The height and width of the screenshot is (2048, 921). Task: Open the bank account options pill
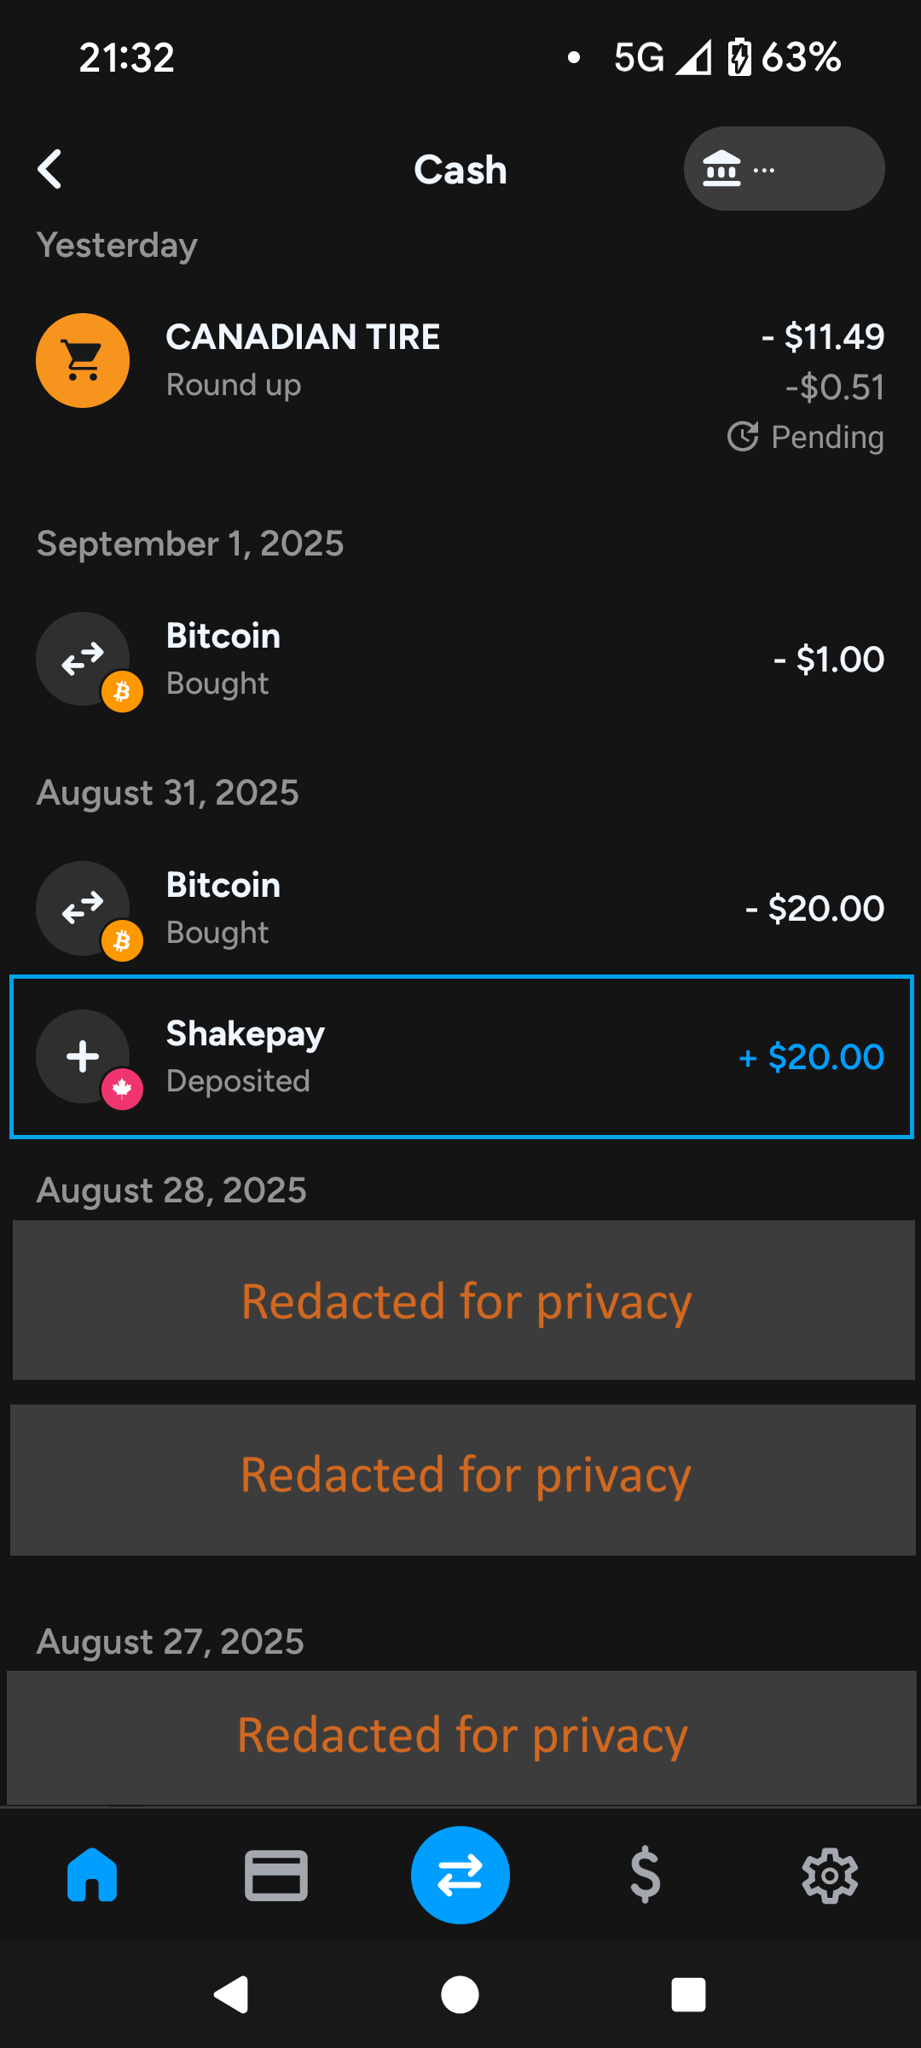(x=783, y=169)
